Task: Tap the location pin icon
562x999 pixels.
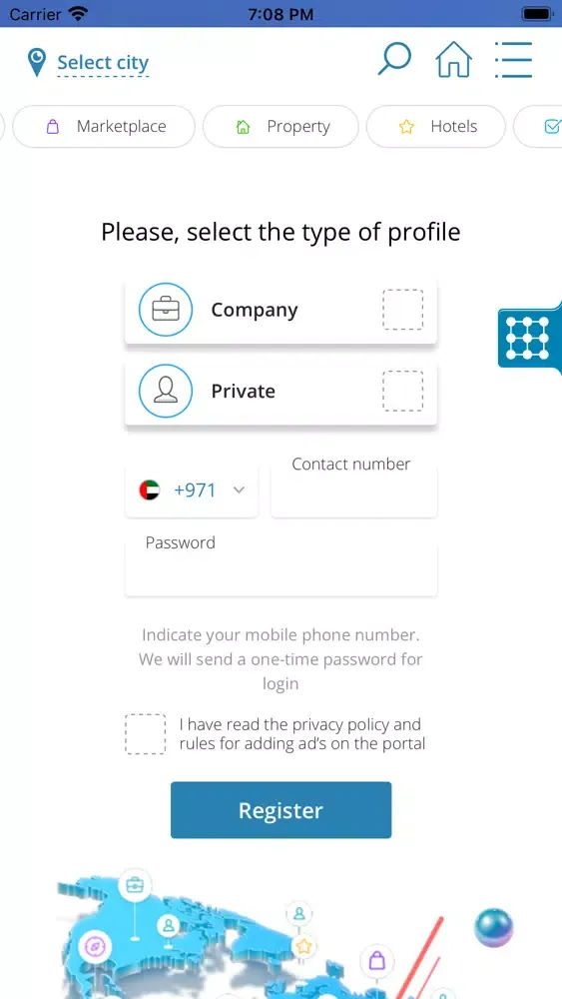Action: (37, 62)
